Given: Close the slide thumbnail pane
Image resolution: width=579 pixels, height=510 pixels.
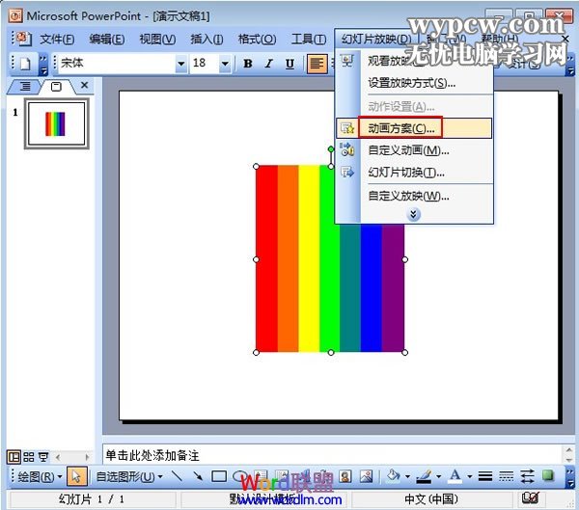Looking at the screenshot, I should point(84,85).
